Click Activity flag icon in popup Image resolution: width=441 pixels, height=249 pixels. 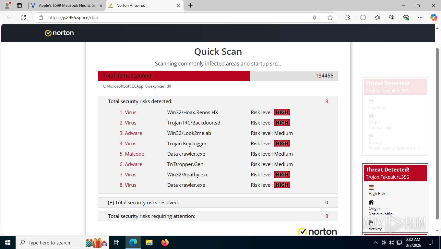tap(371, 223)
